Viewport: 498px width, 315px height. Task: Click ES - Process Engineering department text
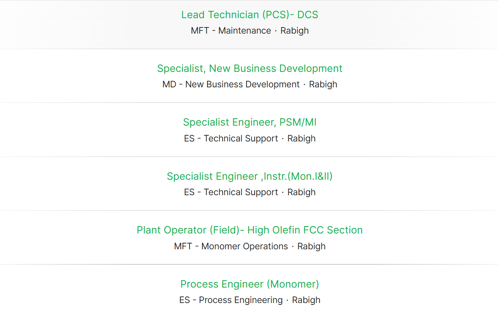pos(231,300)
